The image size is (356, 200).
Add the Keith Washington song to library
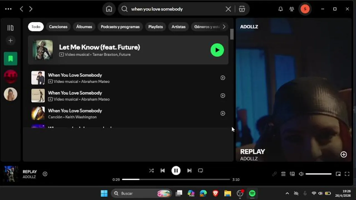223,113
